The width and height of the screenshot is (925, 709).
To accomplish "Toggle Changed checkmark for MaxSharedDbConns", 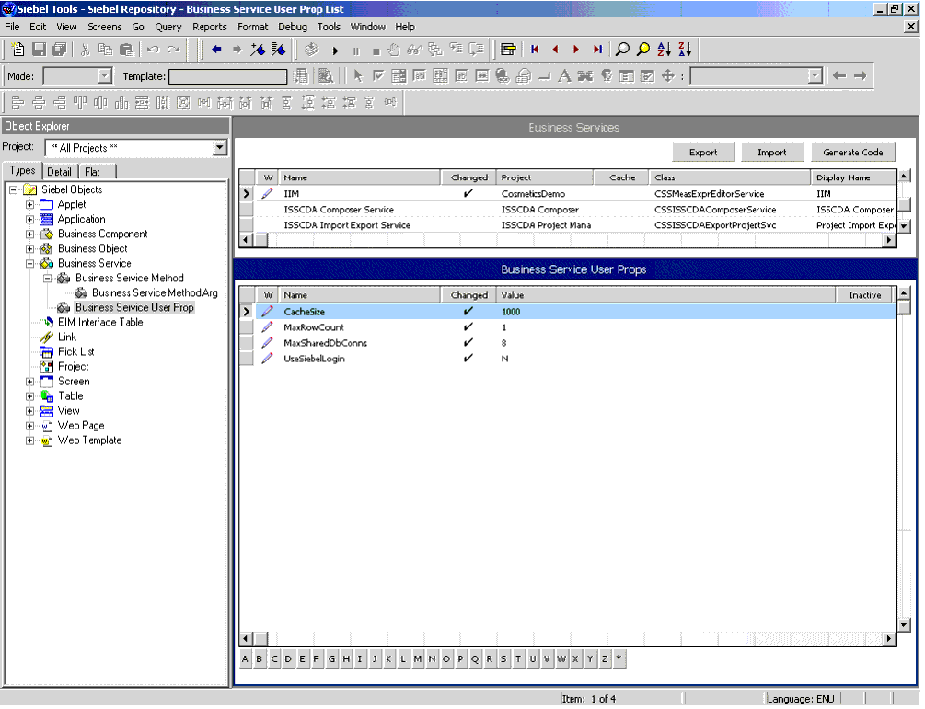I will (x=468, y=343).
